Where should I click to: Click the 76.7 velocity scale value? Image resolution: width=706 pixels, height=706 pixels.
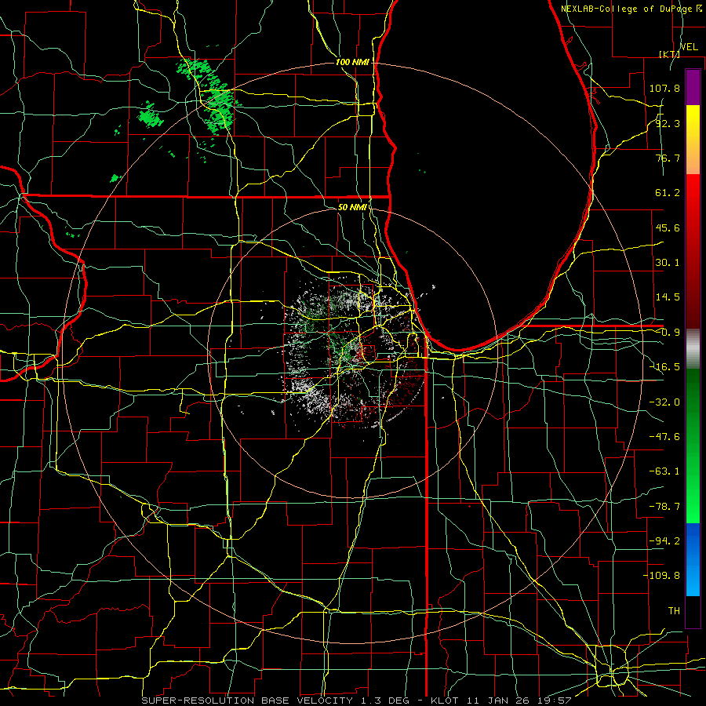coord(668,158)
